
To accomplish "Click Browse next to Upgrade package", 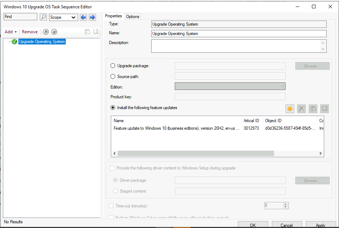I will pos(312,66).
